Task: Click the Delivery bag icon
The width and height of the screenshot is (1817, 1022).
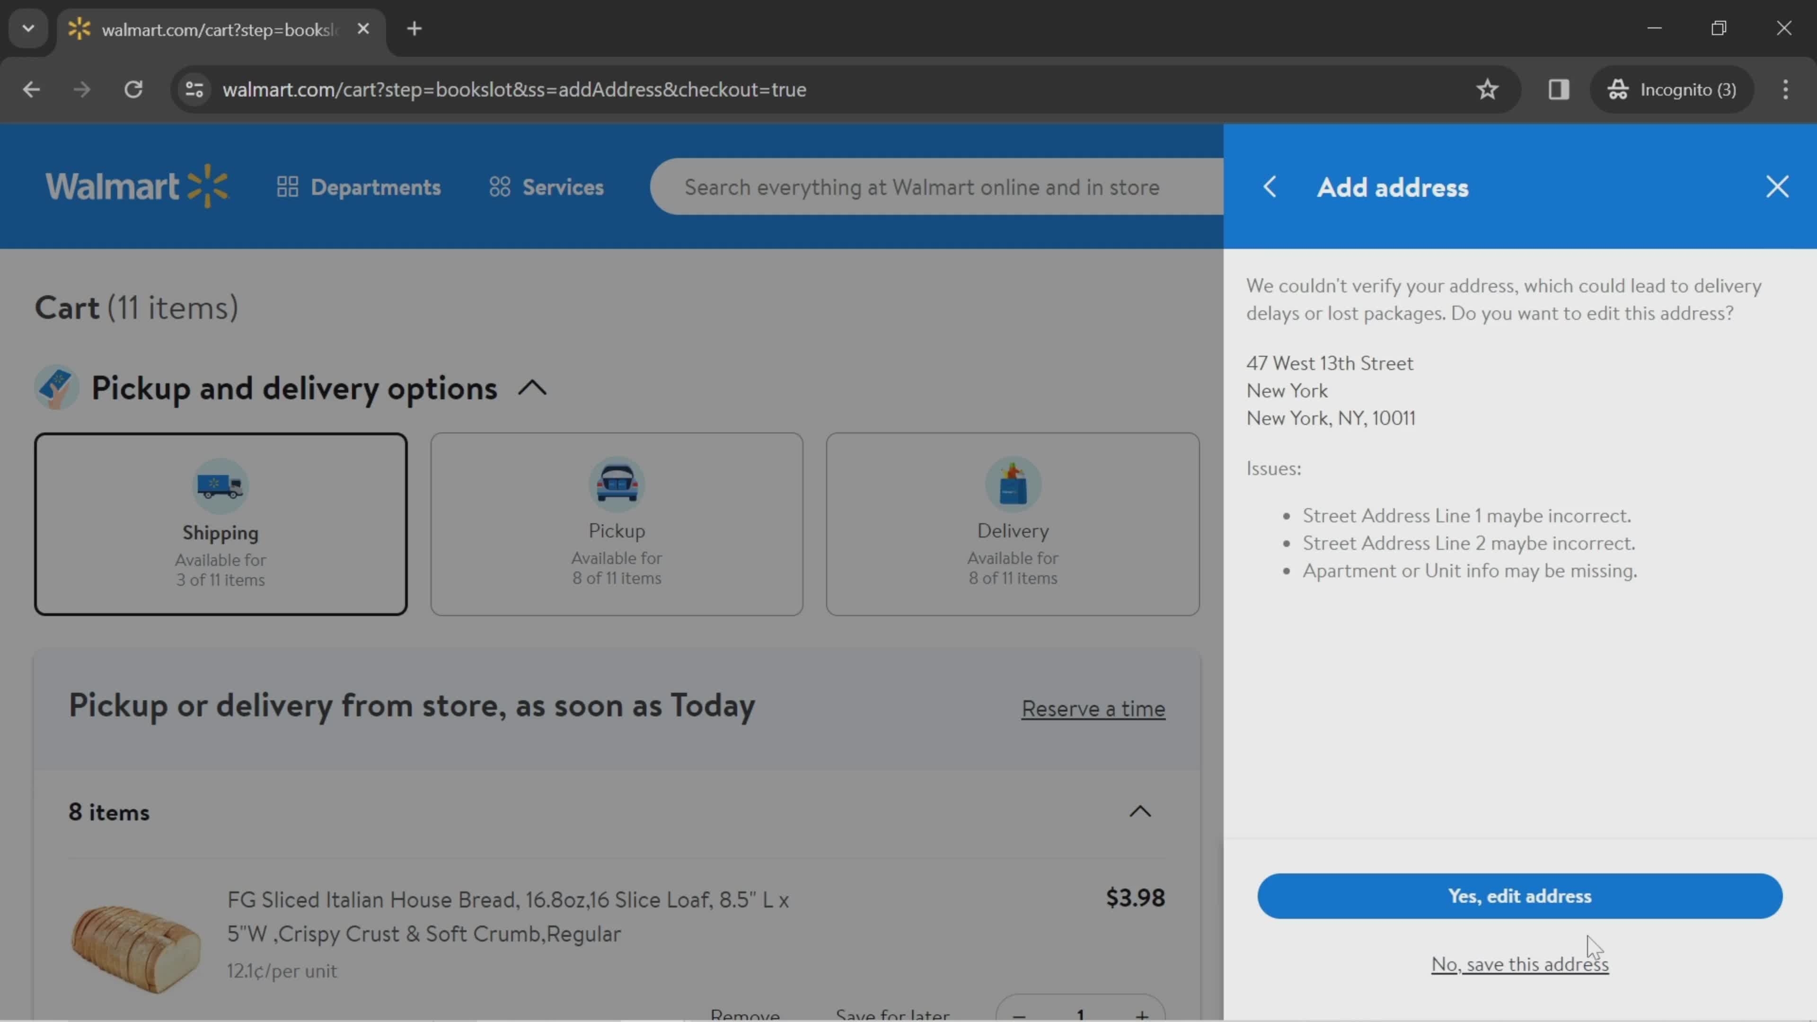Action: point(1012,484)
